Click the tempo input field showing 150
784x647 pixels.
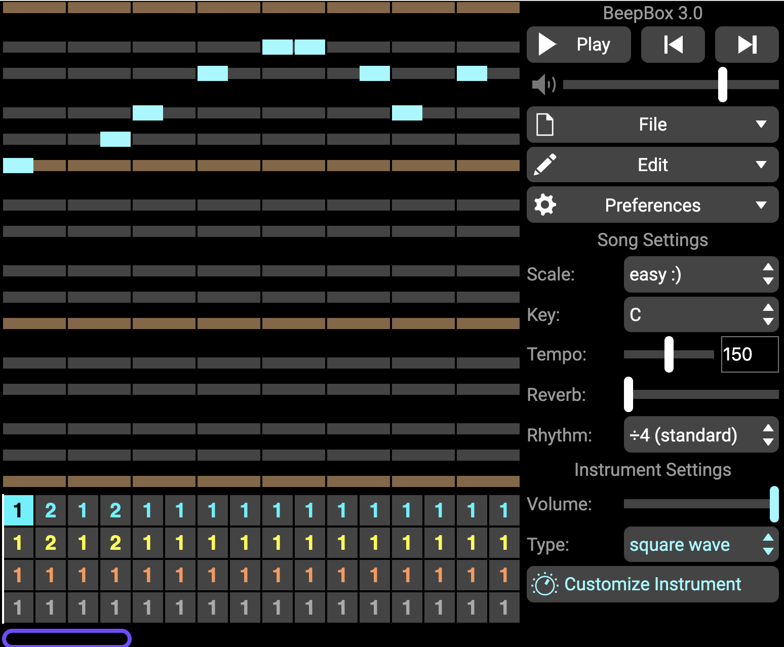749,354
